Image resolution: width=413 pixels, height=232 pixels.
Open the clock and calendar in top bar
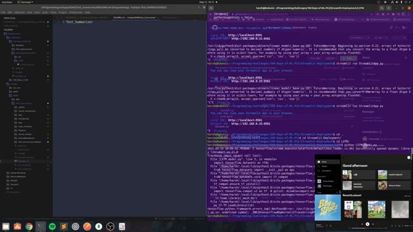click(x=207, y=2)
